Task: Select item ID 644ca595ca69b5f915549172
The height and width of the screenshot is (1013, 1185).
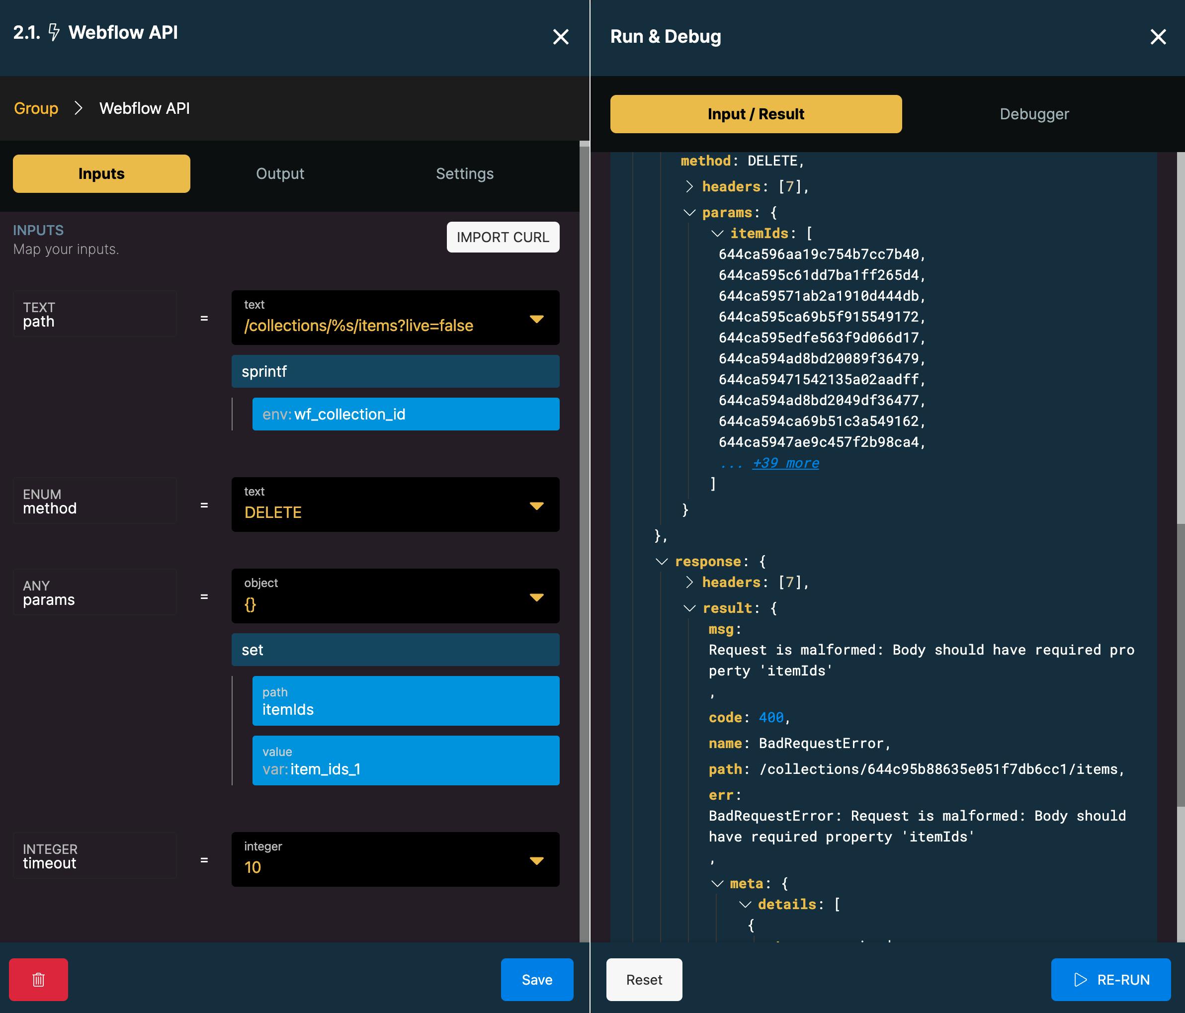Action: point(818,317)
